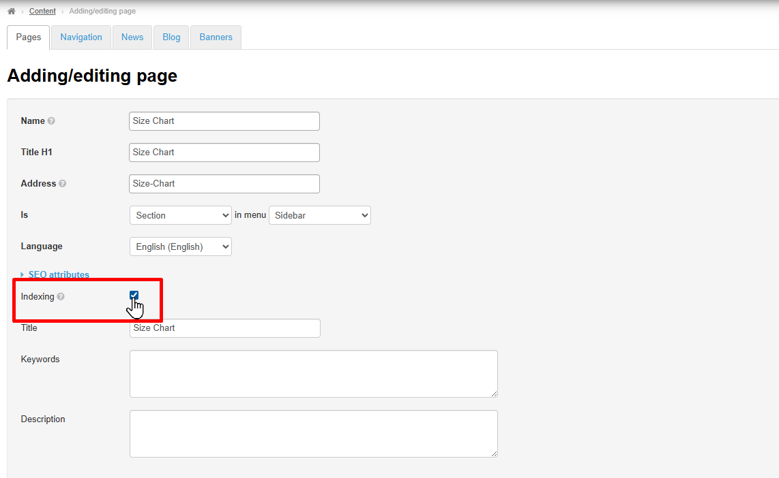This screenshot has width=779, height=478.
Task: Click the home icon in breadcrumb
Action: click(12, 12)
